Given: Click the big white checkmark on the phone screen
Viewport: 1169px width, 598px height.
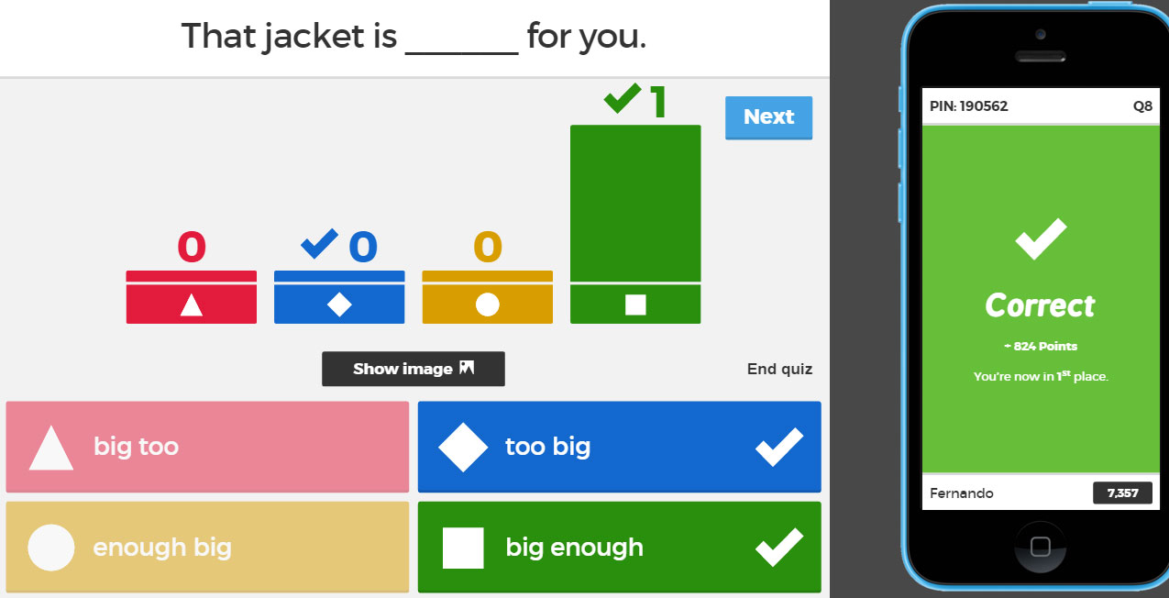Looking at the screenshot, I should pyautogui.click(x=1041, y=239).
